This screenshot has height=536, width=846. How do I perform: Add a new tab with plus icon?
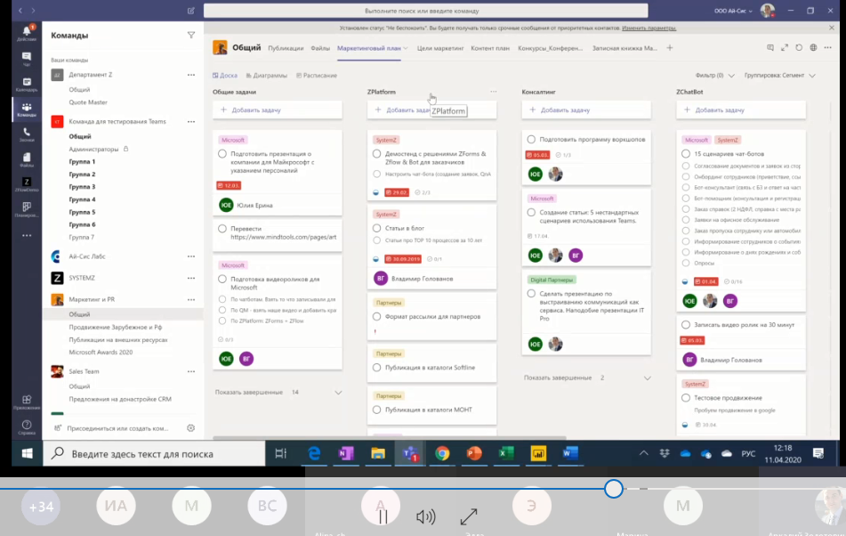(670, 48)
